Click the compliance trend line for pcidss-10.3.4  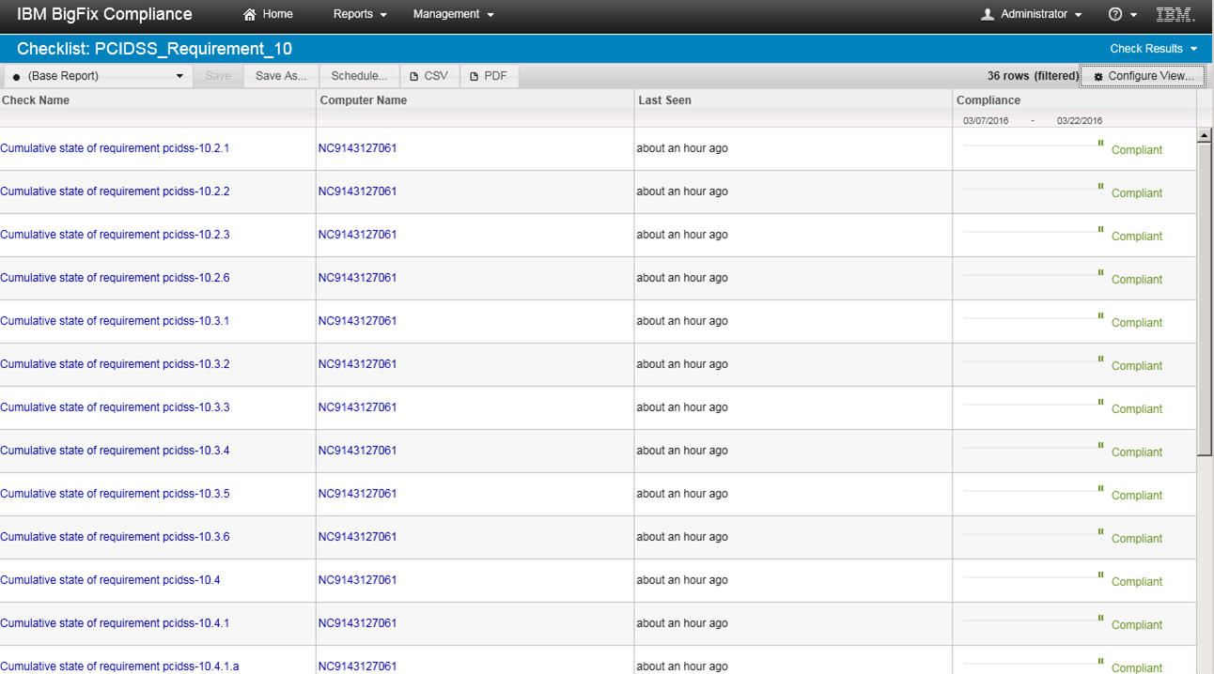click(1034, 447)
